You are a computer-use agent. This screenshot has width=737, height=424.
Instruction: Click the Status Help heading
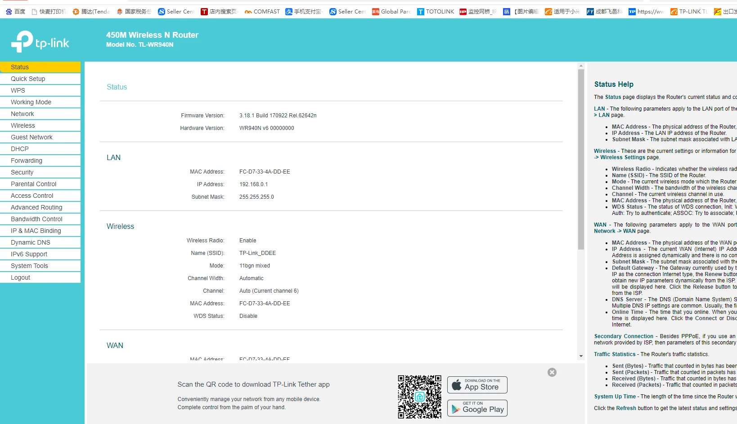click(x=614, y=84)
